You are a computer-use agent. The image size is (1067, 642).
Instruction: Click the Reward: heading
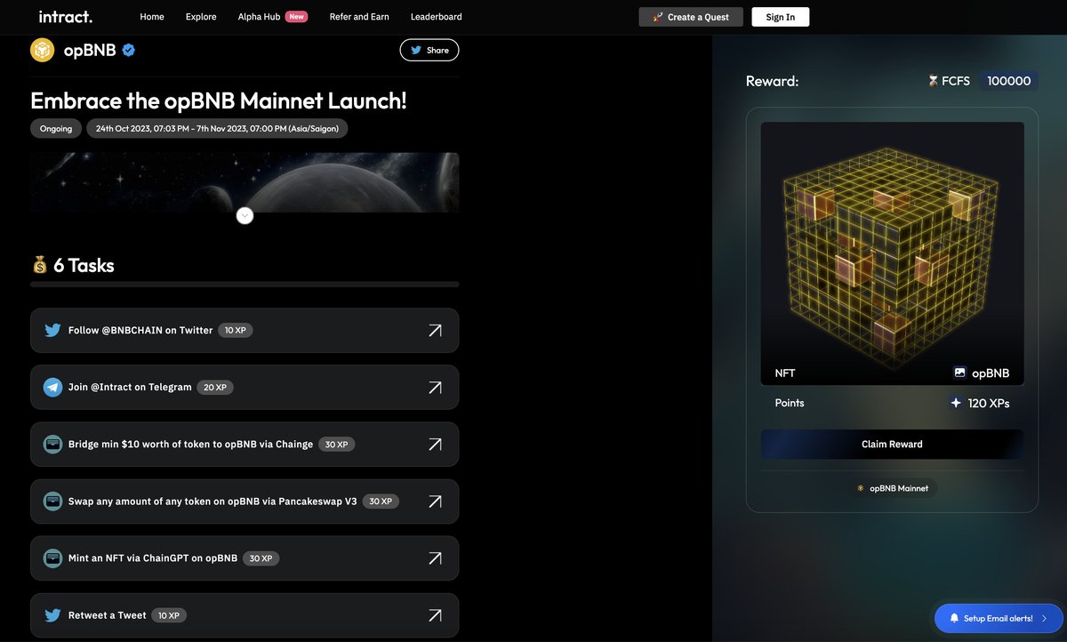(x=773, y=81)
